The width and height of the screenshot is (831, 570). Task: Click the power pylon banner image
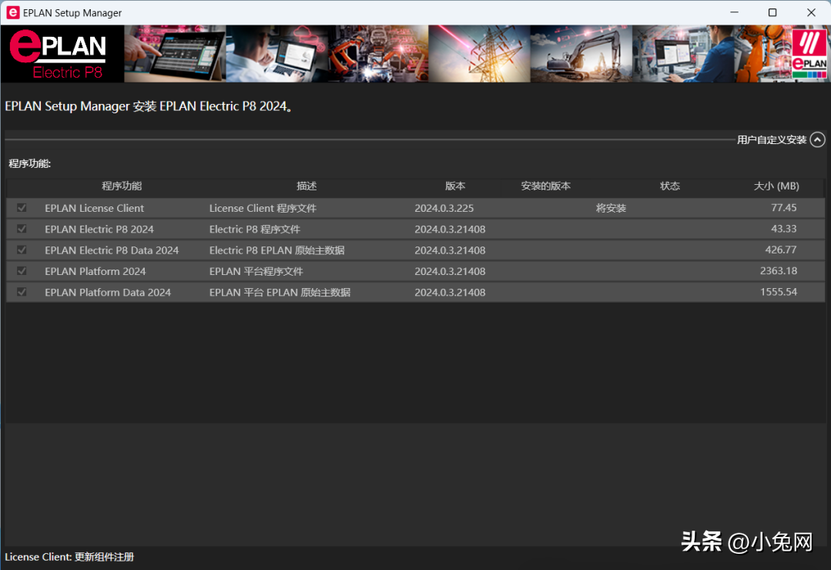479,54
